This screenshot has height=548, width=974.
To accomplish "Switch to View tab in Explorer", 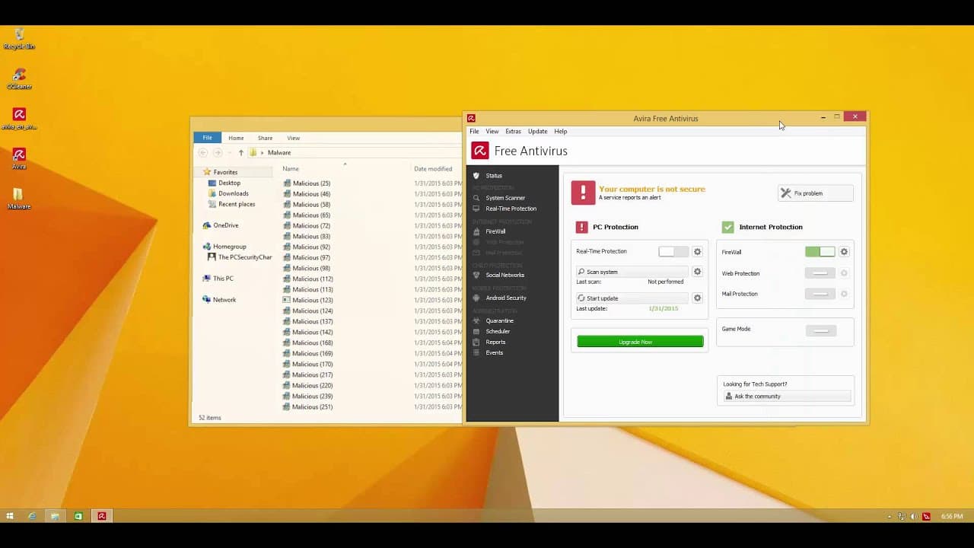I will tap(293, 138).
